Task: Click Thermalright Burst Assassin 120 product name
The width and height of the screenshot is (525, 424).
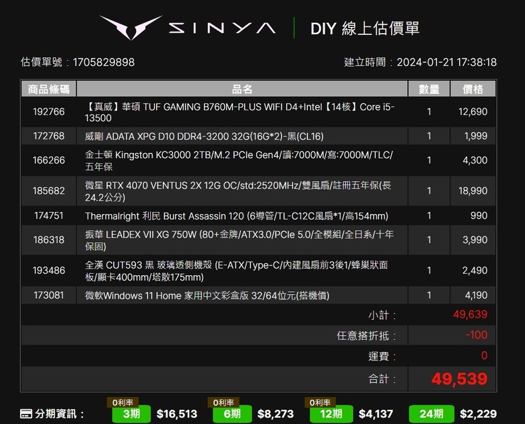Action: point(237,216)
